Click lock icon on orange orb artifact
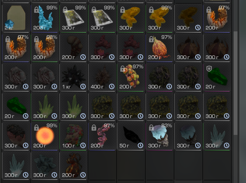Viewport: 246px width, 183px height. click(36, 128)
